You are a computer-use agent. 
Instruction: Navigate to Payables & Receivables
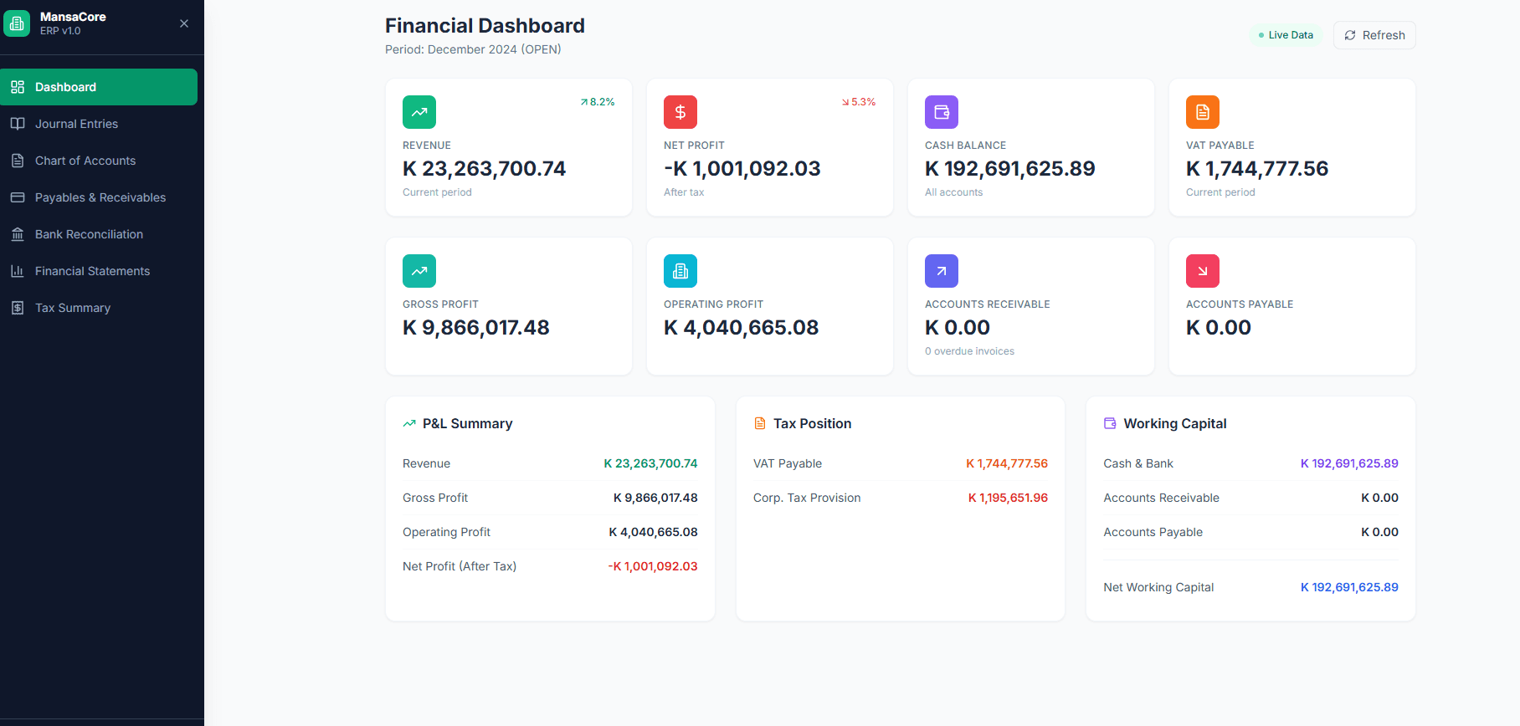[x=99, y=197]
